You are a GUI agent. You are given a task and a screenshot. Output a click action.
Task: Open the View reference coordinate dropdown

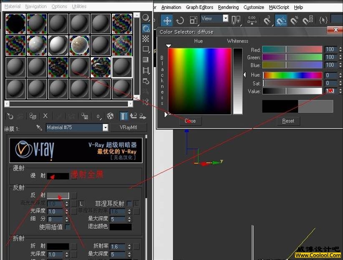pyautogui.click(x=225, y=18)
